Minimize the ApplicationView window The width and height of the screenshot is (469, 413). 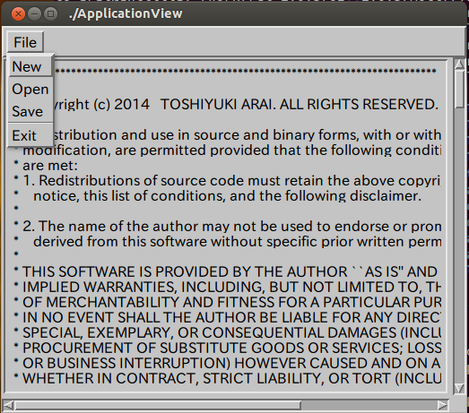click(34, 14)
